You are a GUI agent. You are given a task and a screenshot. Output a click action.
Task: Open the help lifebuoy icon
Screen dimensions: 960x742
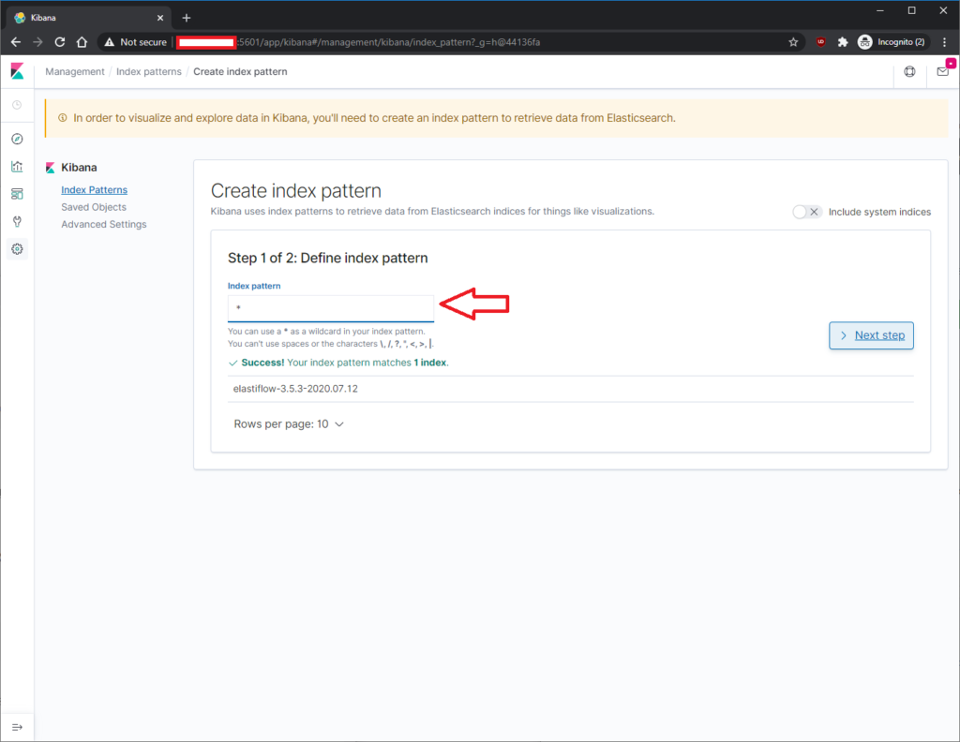pyautogui.click(x=909, y=71)
